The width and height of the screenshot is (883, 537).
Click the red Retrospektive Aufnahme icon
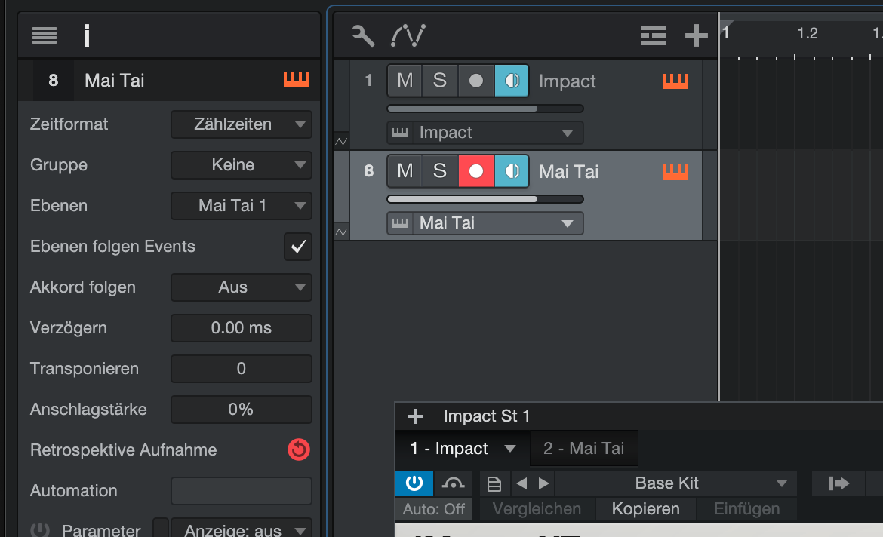point(298,450)
